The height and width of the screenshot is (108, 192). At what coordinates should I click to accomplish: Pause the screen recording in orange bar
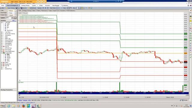[x=41, y=1]
